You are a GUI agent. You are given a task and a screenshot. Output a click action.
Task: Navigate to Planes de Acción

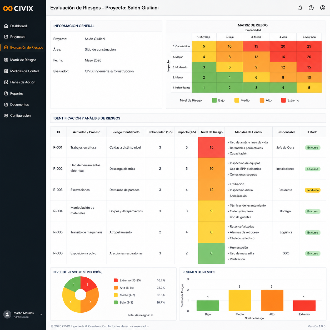pos(23,82)
